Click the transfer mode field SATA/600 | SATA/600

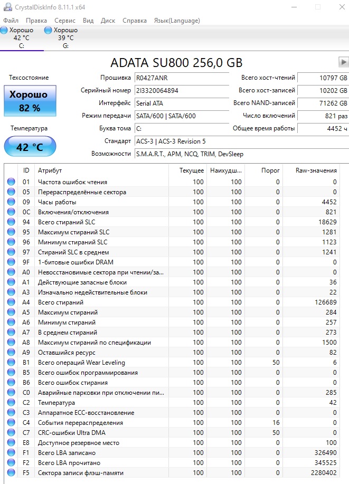point(182,116)
